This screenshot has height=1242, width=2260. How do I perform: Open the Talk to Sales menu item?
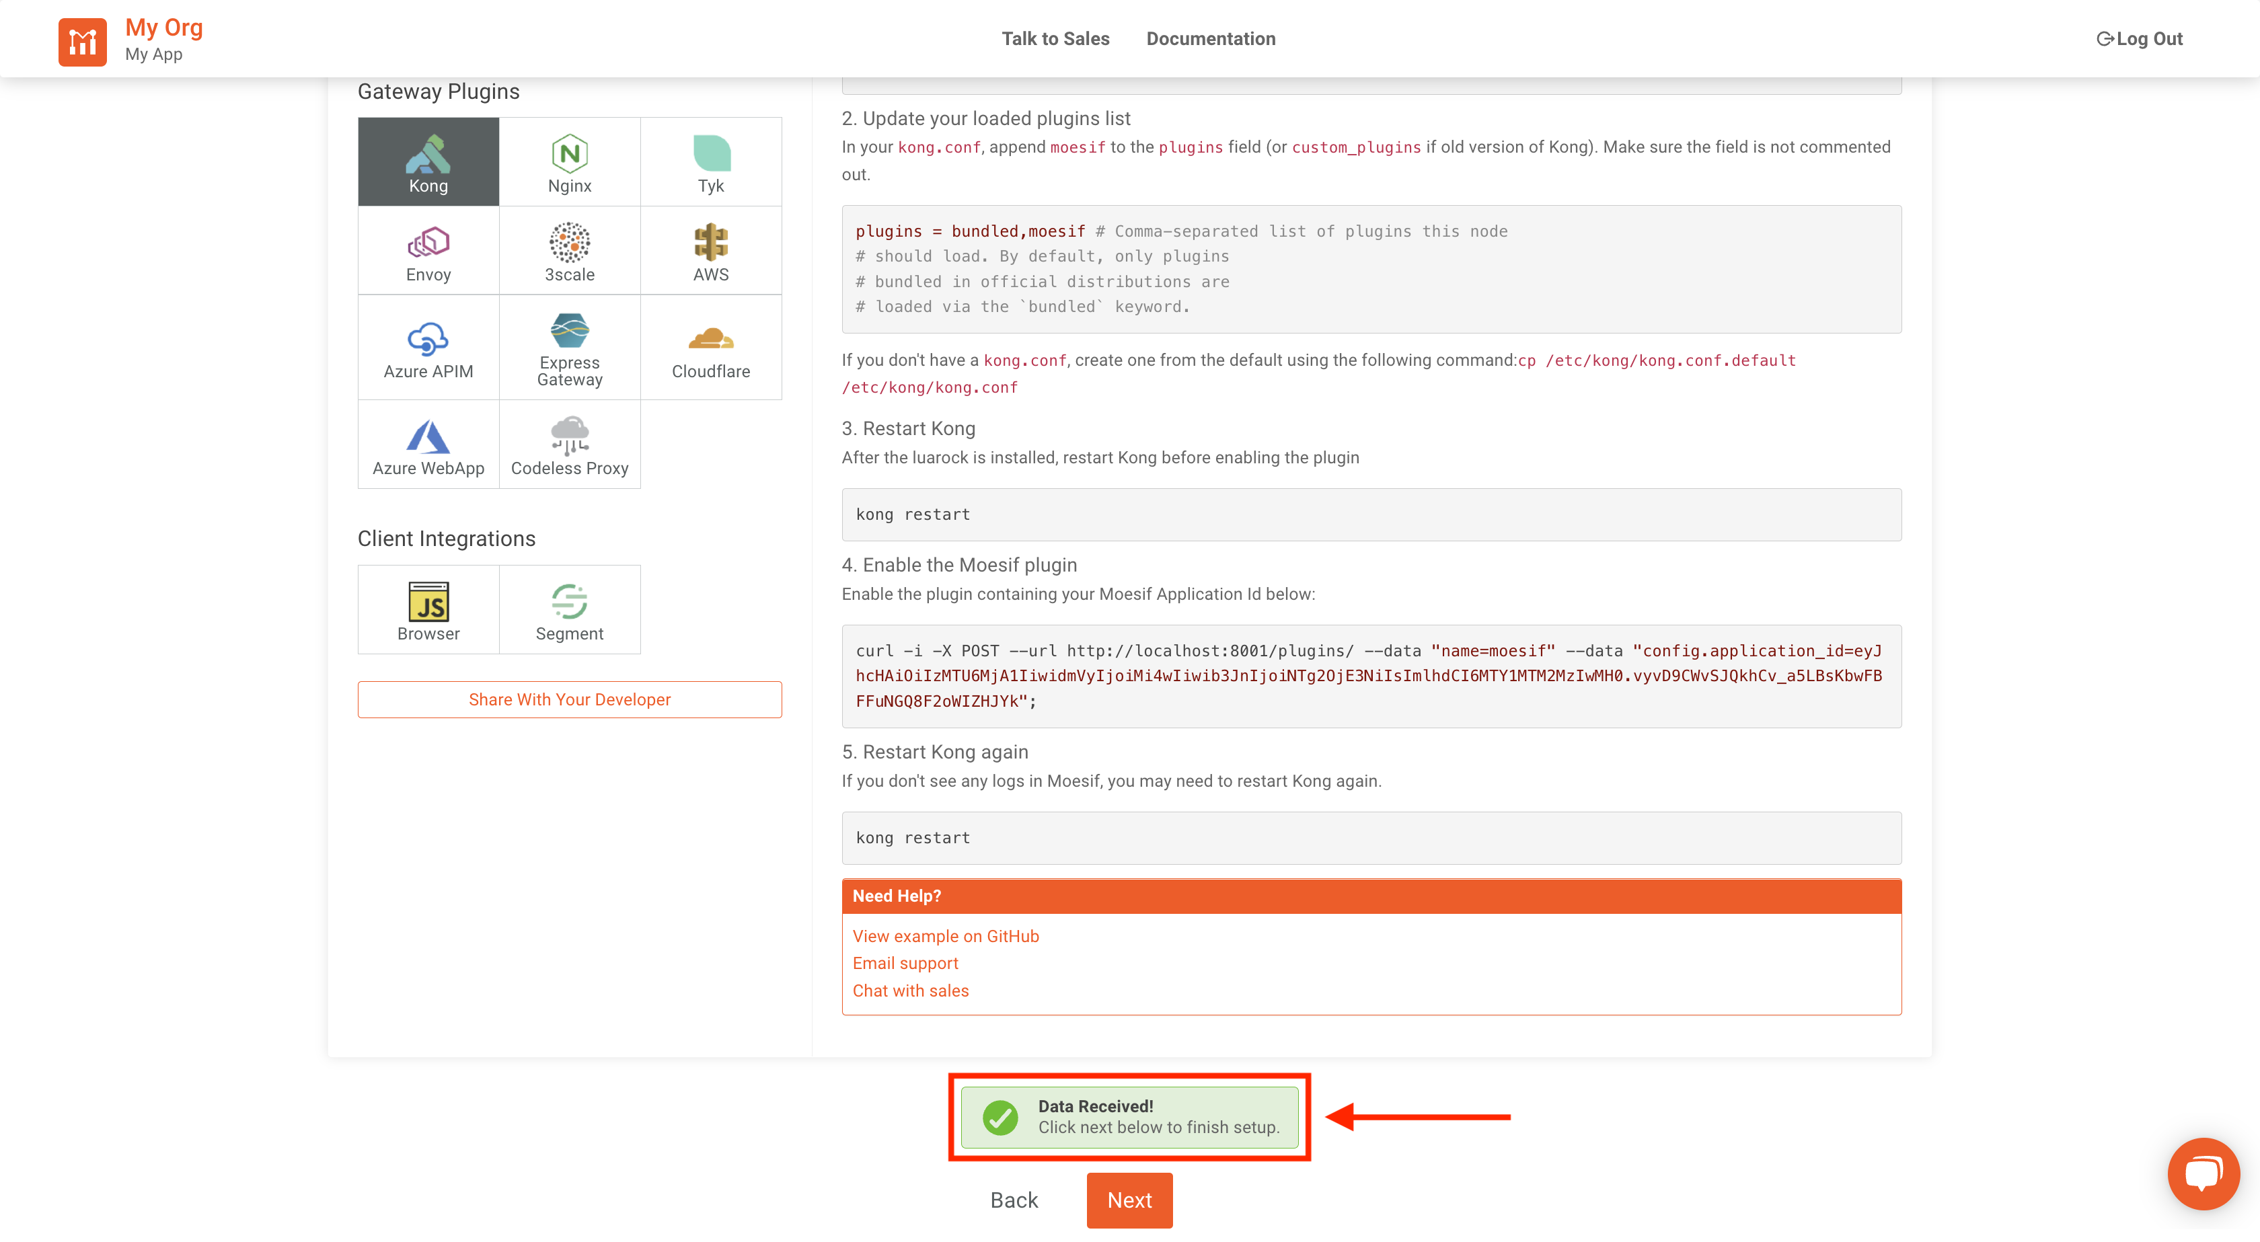pyautogui.click(x=1055, y=38)
